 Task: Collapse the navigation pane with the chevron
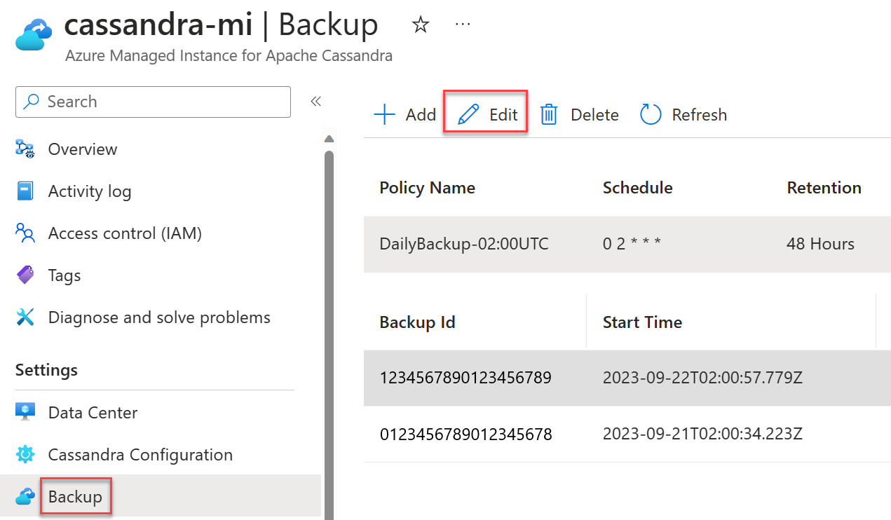315,101
